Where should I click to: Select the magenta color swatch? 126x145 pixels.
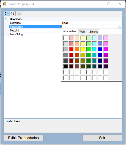[106, 49]
